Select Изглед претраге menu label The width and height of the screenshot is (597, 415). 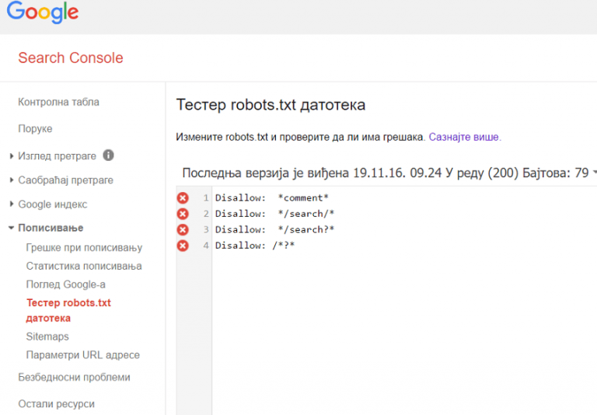(x=57, y=156)
